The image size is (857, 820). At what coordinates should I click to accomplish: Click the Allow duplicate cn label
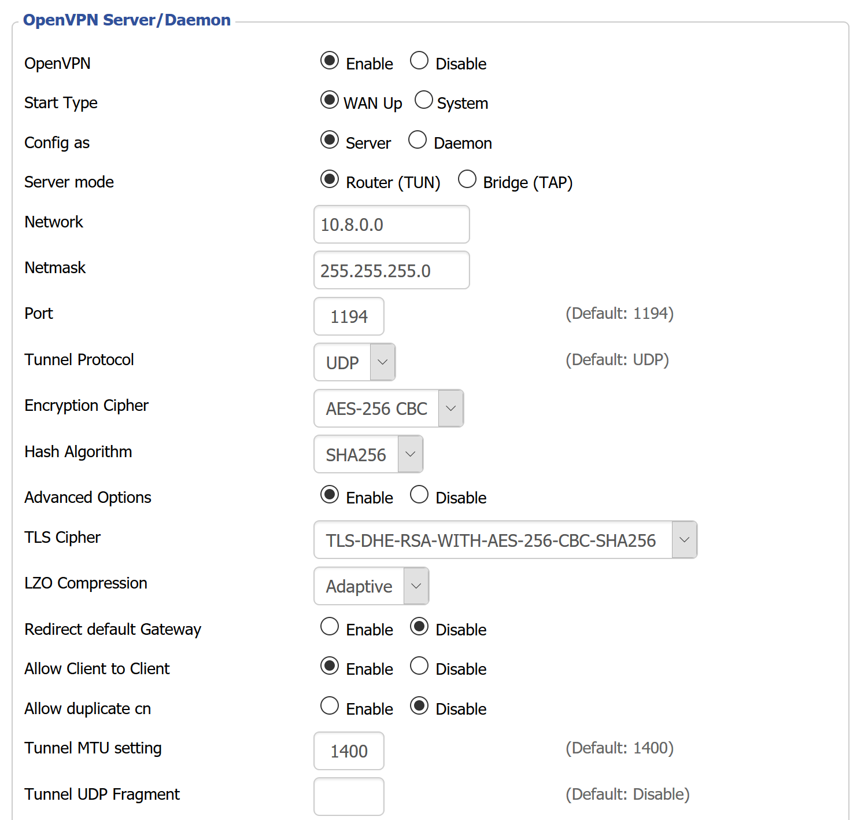[x=87, y=709]
